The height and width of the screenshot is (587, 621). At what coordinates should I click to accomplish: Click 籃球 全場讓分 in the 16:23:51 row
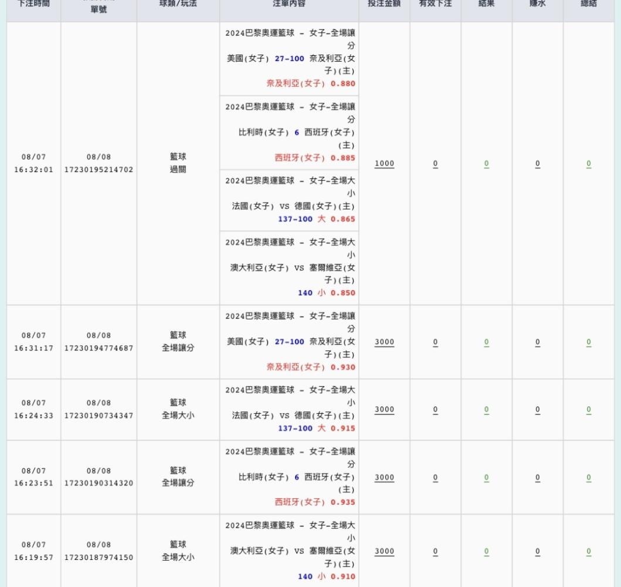[x=178, y=477]
